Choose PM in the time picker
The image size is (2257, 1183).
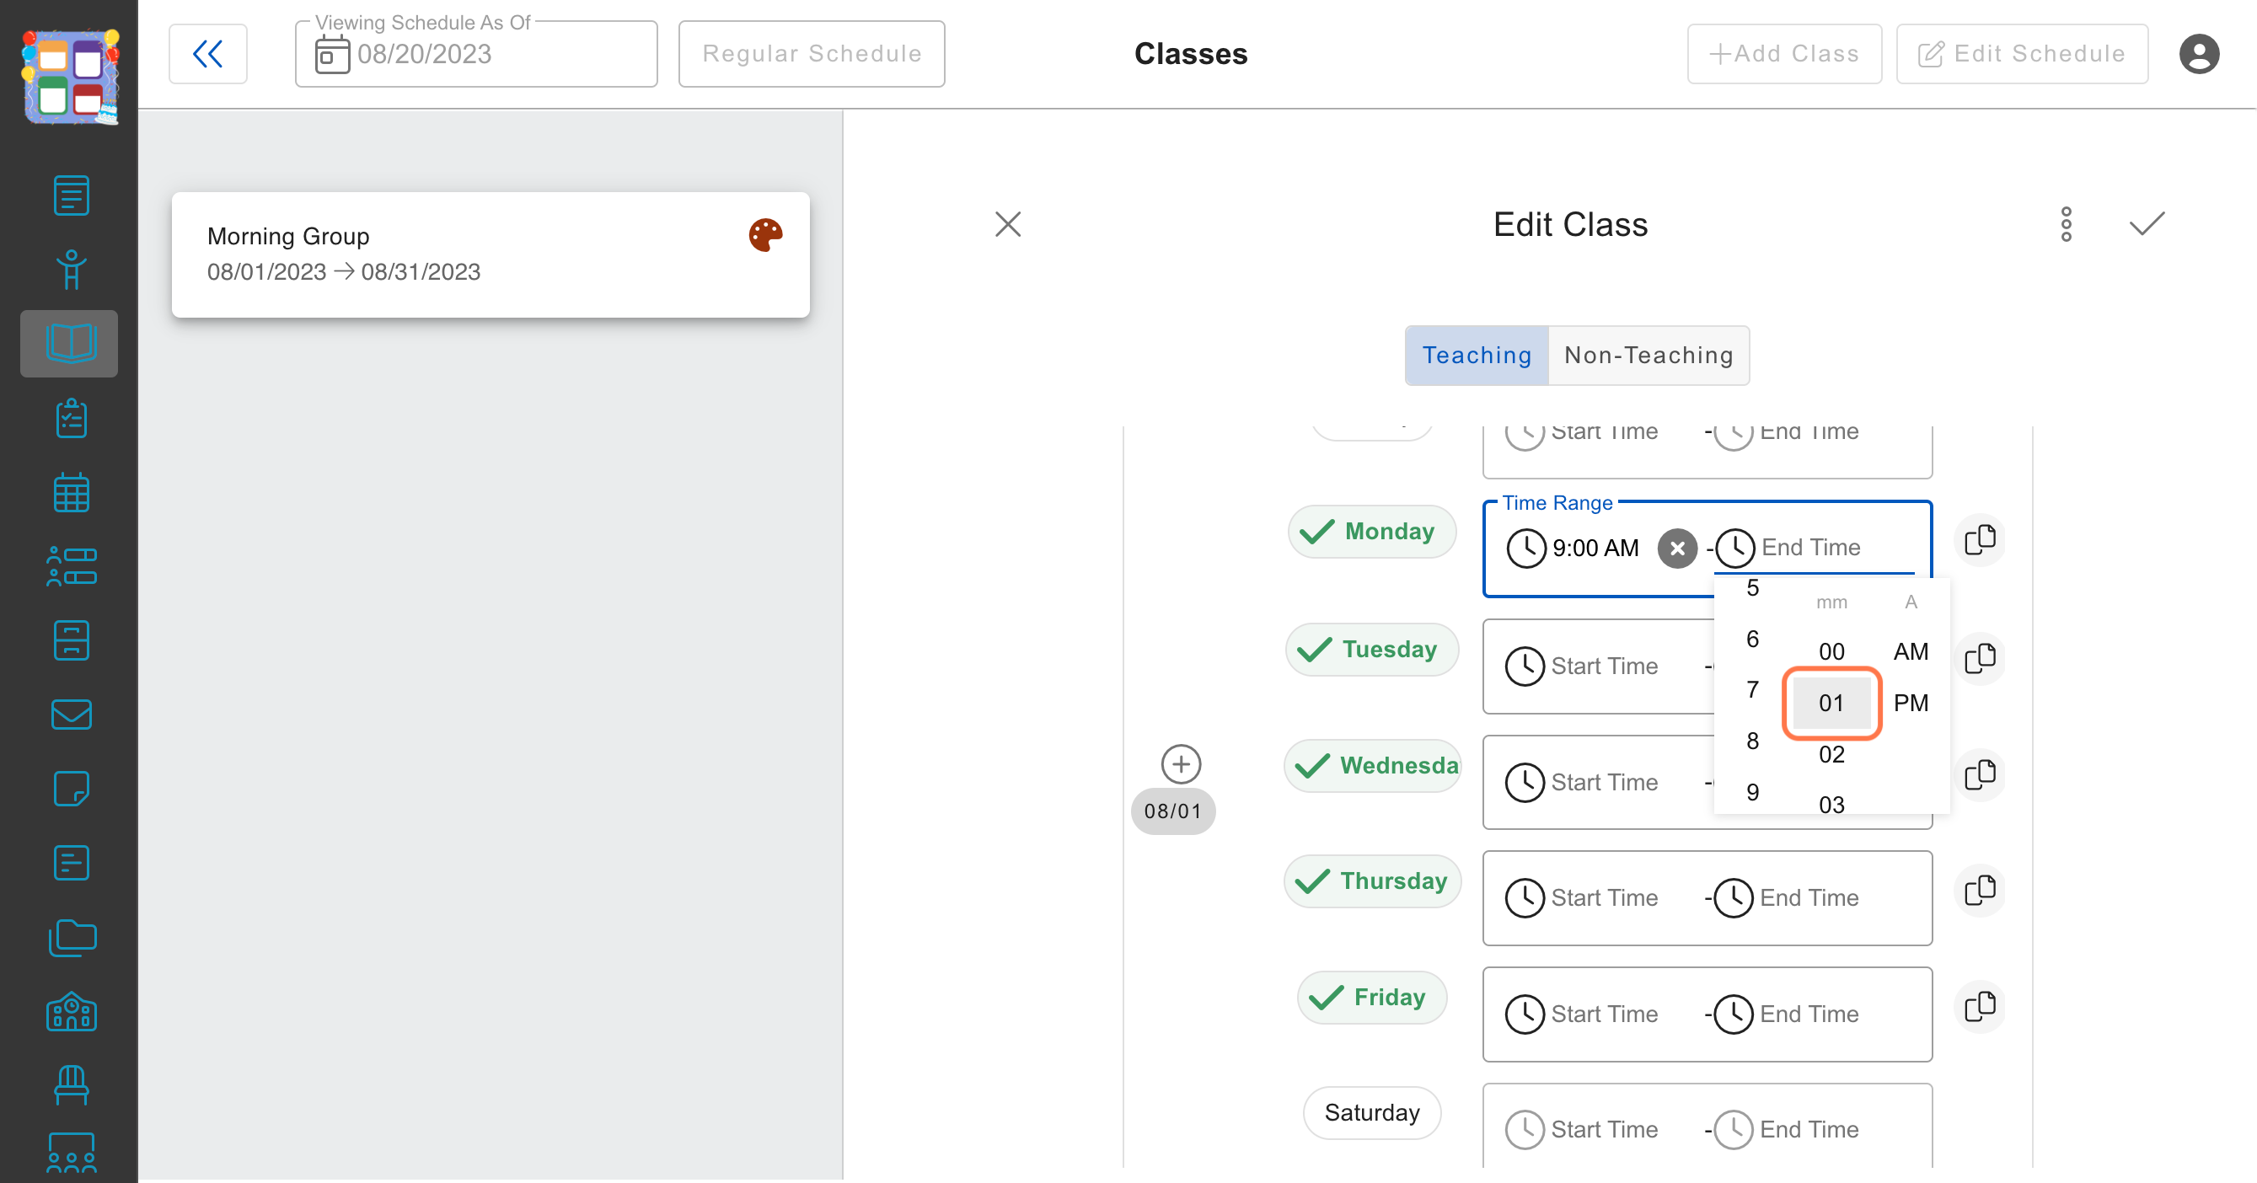pyautogui.click(x=1910, y=704)
